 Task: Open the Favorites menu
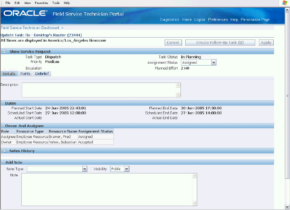pyautogui.click(x=41, y=3)
